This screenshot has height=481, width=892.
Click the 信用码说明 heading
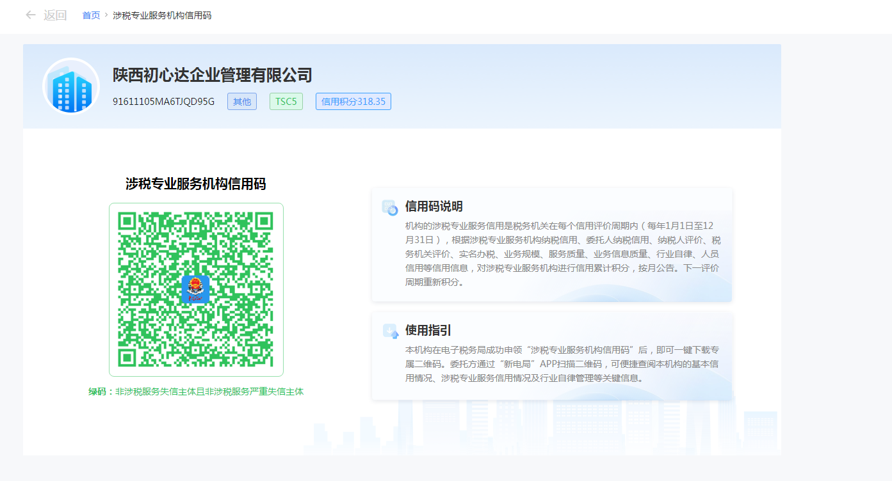tap(434, 207)
